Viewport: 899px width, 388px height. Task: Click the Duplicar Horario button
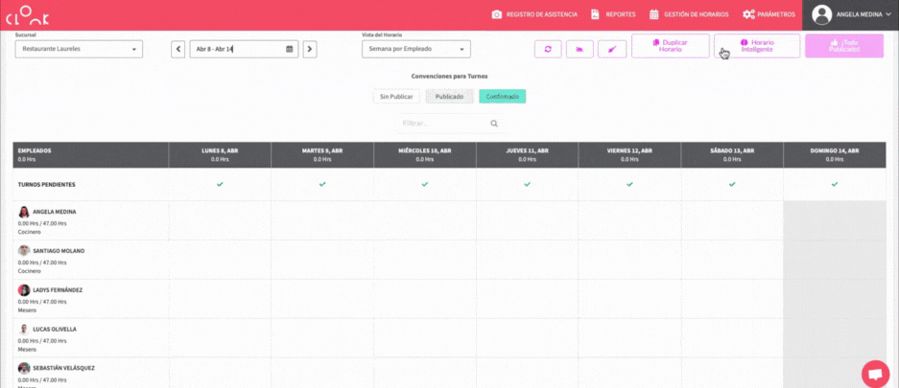(x=670, y=46)
